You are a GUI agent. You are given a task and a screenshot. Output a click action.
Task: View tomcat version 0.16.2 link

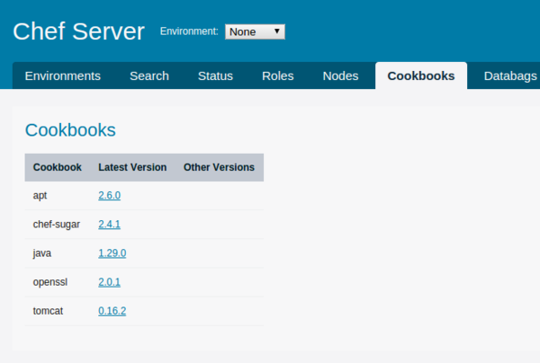pos(112,311)
